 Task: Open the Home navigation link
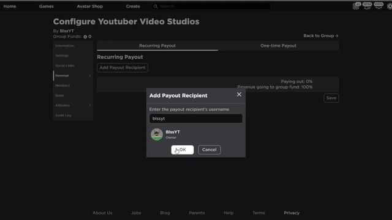(10, 6)
